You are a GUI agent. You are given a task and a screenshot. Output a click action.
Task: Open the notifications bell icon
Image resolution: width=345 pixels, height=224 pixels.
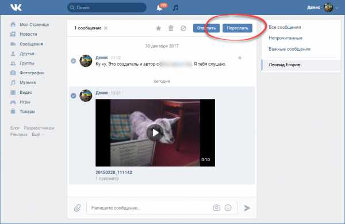click(159, 7)
